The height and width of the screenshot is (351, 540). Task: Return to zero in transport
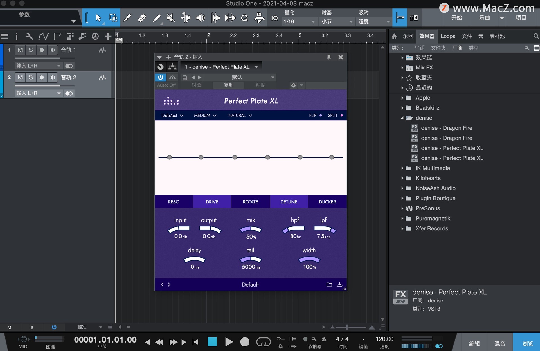pos(195,342)
